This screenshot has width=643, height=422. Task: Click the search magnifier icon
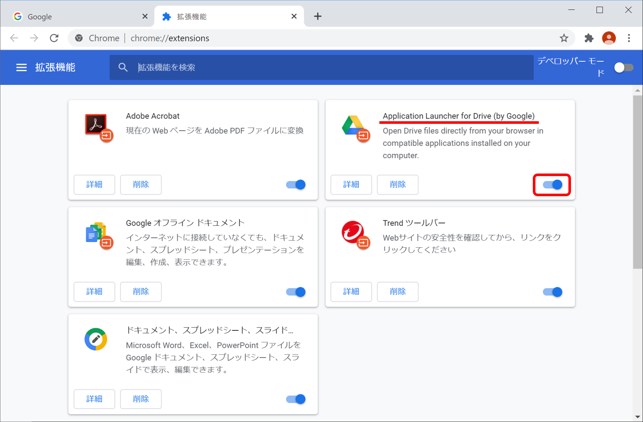(x=123, y=67)
